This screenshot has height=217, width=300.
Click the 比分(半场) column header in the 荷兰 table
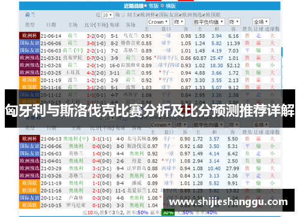tap(97, 25)
